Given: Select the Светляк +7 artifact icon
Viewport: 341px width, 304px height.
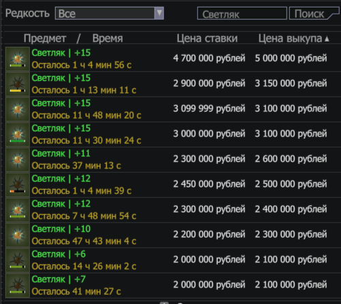Looking at the screenshot, I should pos(18,286).
